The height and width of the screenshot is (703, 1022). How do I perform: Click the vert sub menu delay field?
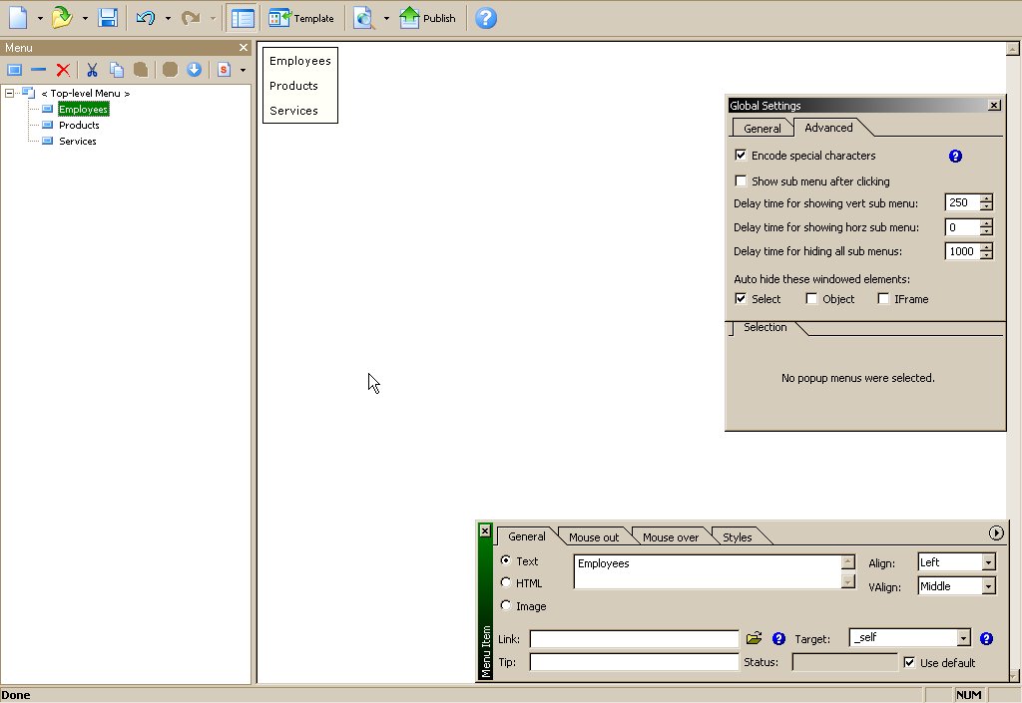pyautogui.click(x=962, y=202)
